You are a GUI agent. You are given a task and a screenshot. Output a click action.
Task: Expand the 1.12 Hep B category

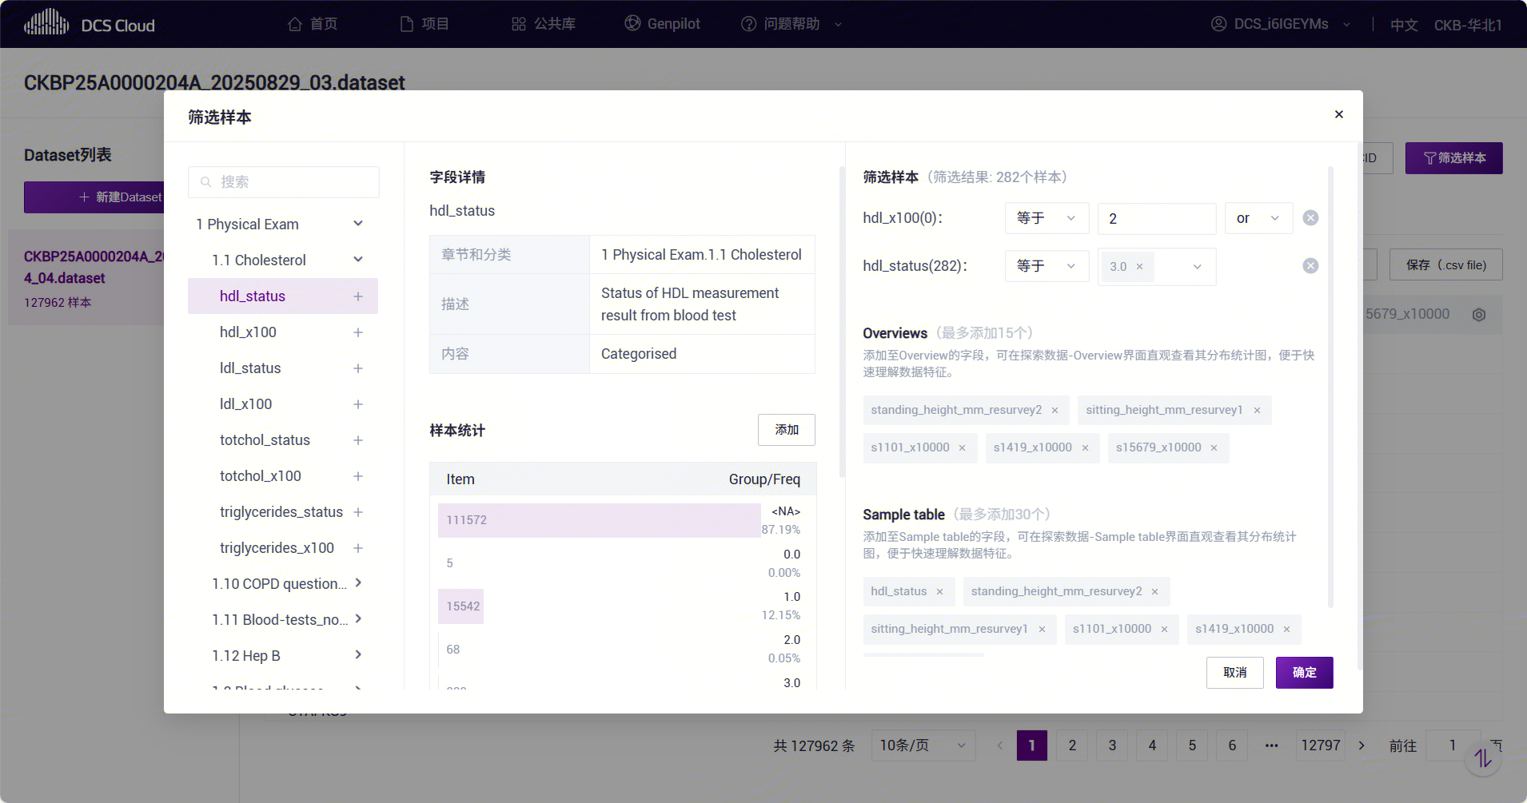[x=358, y=655]
